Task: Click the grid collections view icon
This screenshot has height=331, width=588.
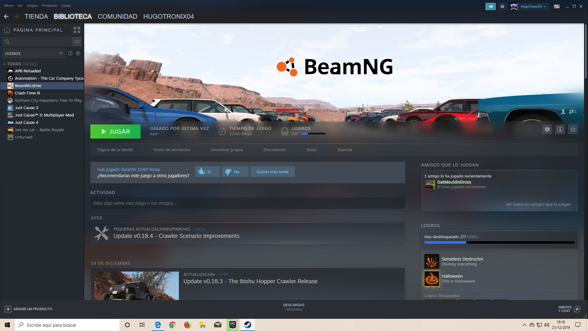Action: click(77, 30)
